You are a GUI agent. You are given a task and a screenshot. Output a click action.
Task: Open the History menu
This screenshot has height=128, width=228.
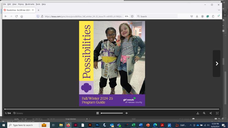coord(21,4)
